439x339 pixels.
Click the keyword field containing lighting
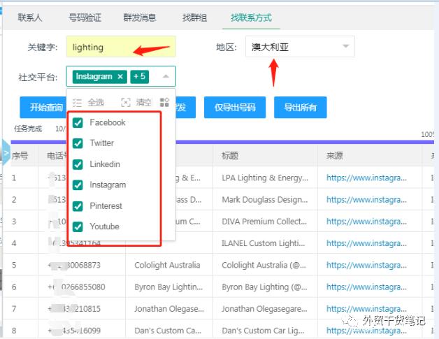click(x=121, y=47)
